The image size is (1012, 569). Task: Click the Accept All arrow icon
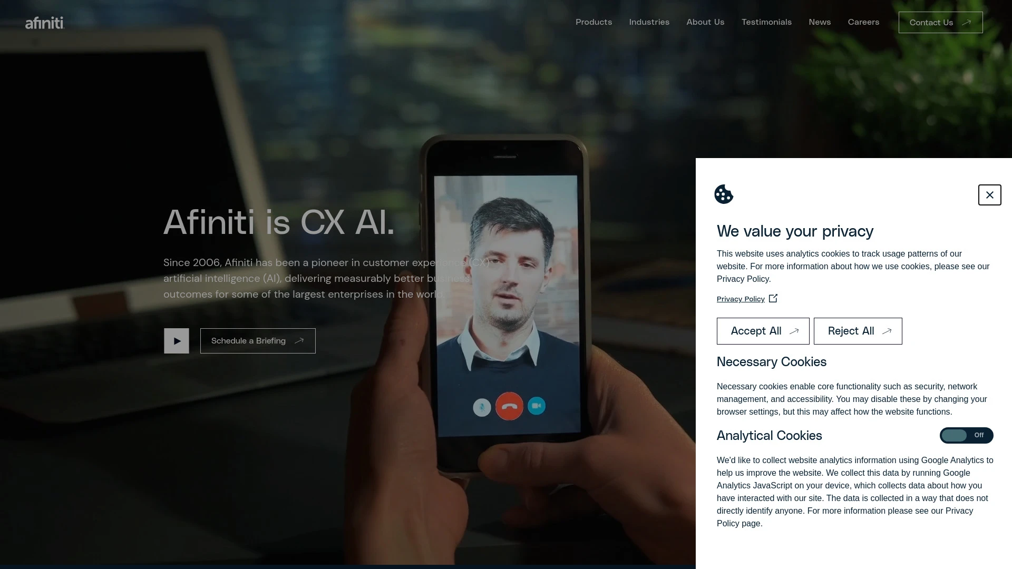tap(794, 331)
